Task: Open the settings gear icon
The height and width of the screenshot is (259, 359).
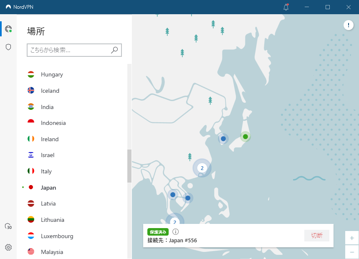Action: [8, 247]
